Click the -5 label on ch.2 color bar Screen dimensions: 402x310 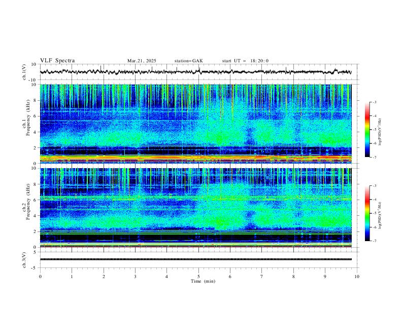click(374, 213)
